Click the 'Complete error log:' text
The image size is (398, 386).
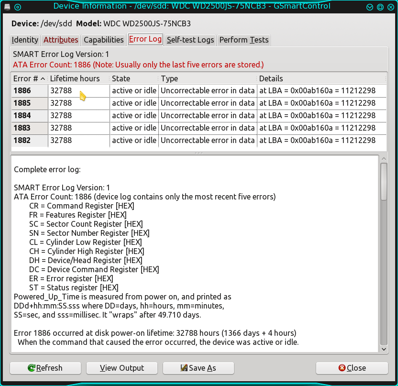[x=47, y=169]
